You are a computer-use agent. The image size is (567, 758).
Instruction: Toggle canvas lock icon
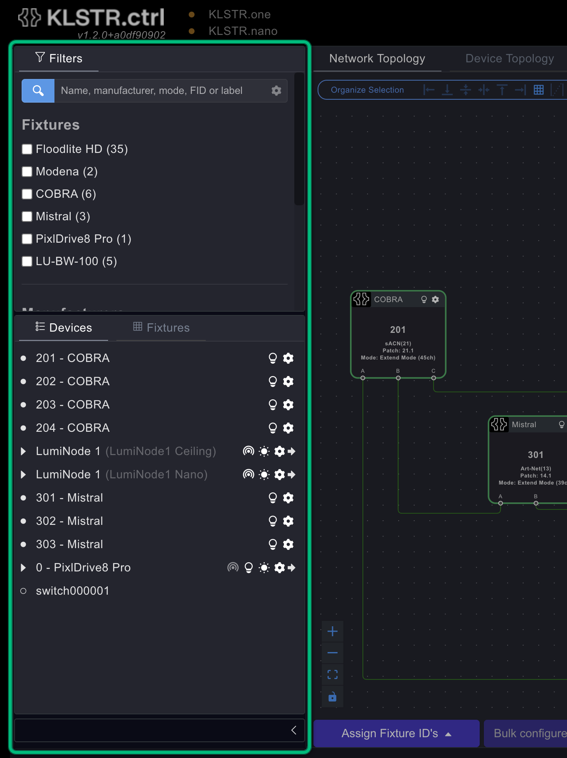333,696
